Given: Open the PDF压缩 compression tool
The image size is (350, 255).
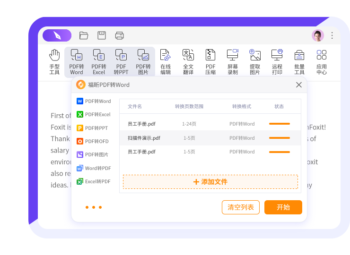Looking at the screenshot, I should (x=210, y=62).
